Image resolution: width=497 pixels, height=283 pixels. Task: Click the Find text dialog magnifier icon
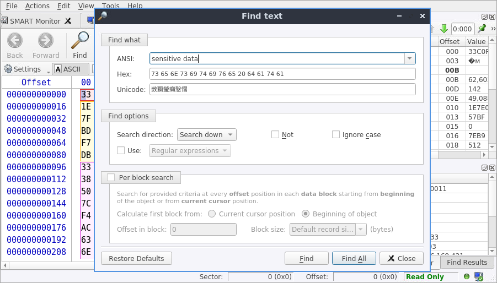(103, 15)
